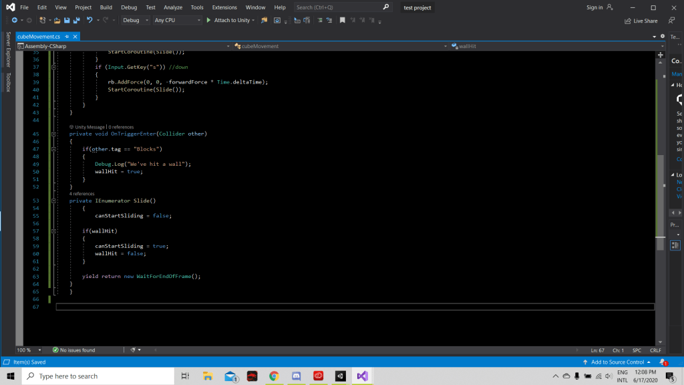Click the Save All toolbar icon

76,21
